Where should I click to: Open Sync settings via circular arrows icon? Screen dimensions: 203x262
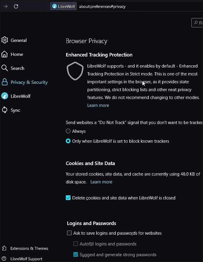click(4, 110)
